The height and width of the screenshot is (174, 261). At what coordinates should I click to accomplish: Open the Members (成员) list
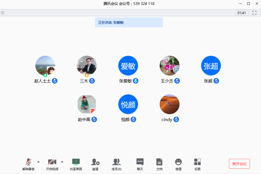pos(116,162)
